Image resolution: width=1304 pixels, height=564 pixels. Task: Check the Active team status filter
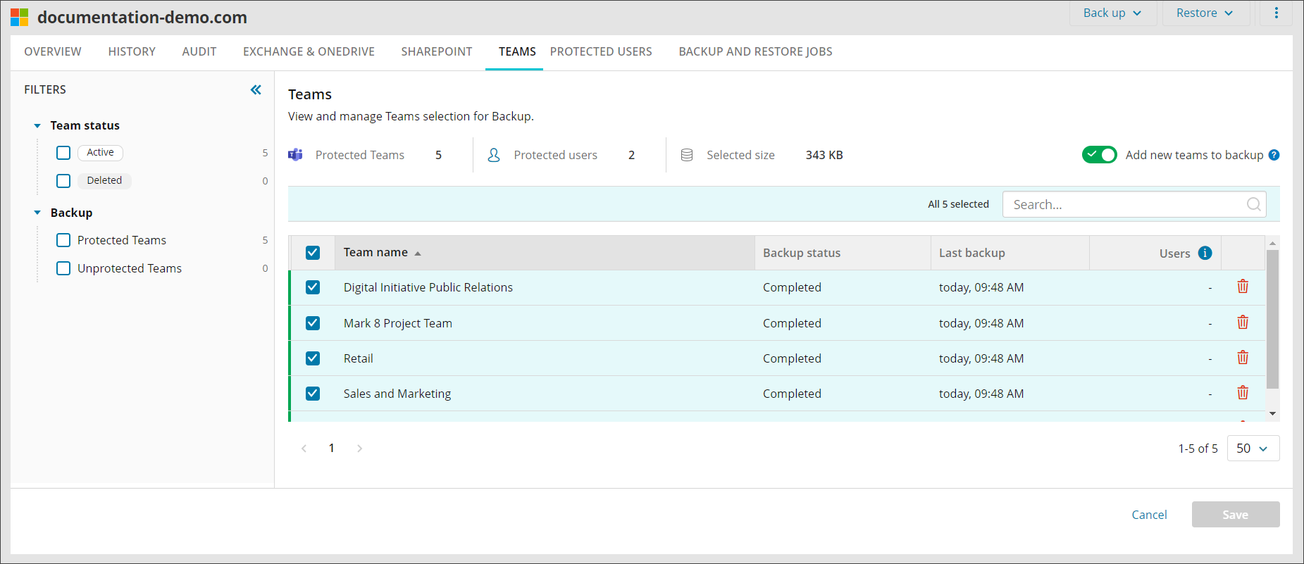coord(63,153)
